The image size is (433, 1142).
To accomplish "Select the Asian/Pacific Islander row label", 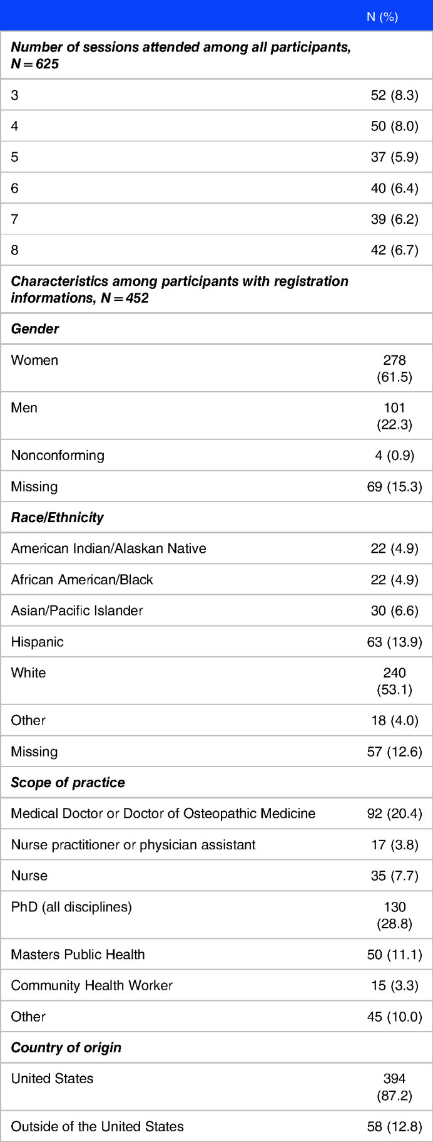I will coord(77,610).
